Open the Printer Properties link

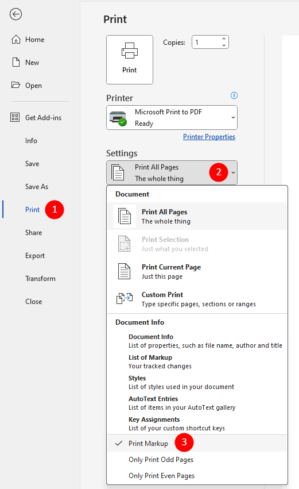[x=209, y=137]
